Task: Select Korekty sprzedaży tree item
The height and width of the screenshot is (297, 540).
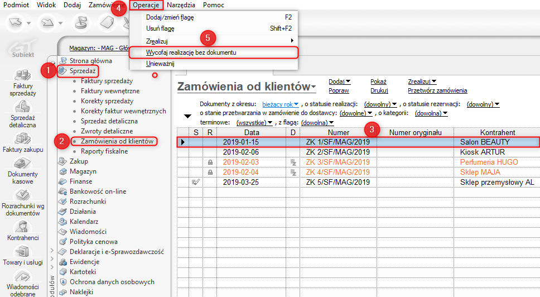Action: pyautogui.click(x=107, y=101)
